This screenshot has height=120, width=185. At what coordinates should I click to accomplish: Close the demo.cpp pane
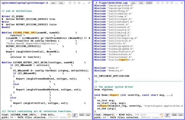click(x=182, y=3)
